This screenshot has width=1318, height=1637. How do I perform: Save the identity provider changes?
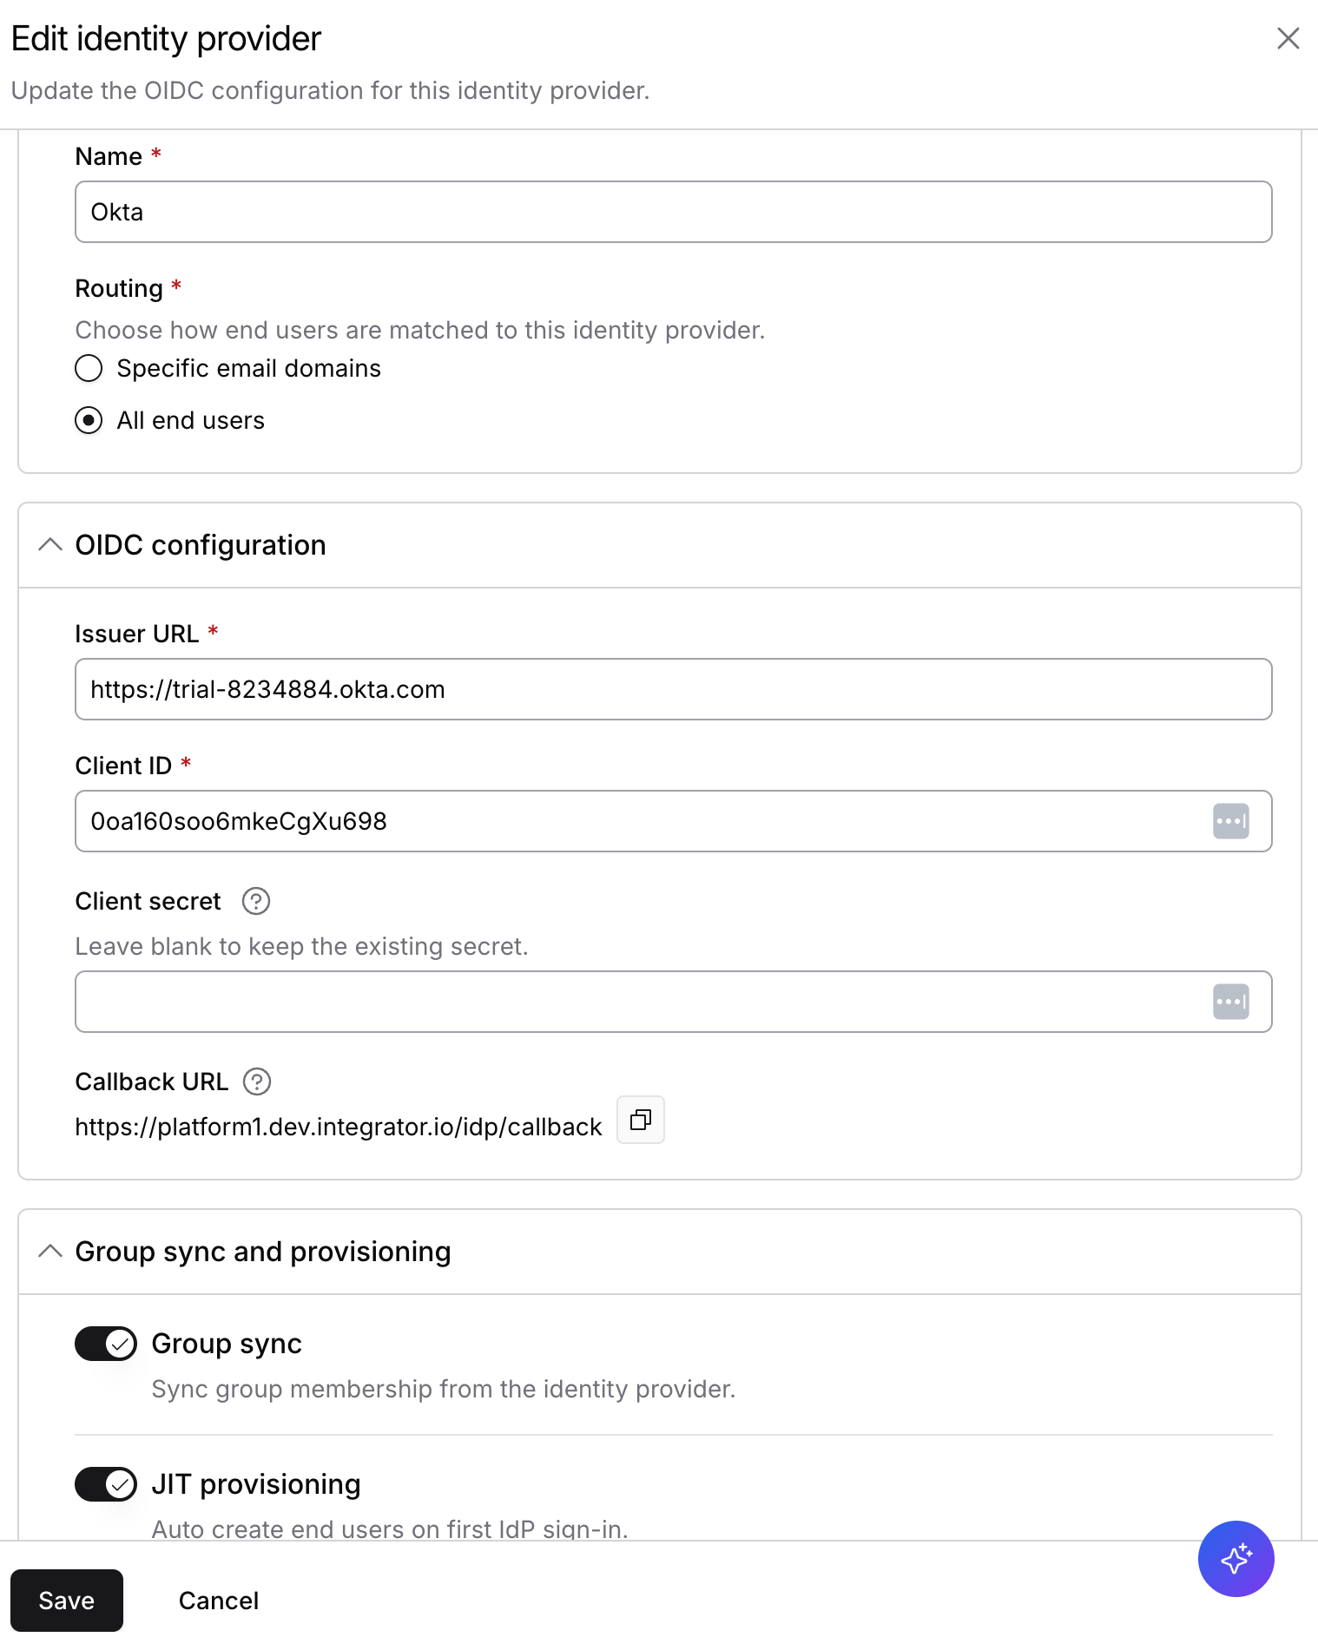coord(67,1600)
